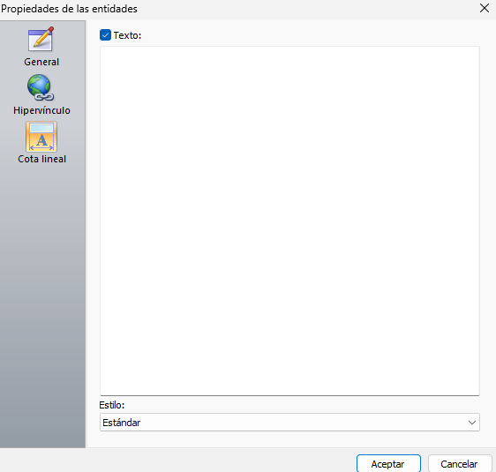Open the Estilo combo box showing Estándar
This screenshot has height=472, width=496.
[289, 423]
